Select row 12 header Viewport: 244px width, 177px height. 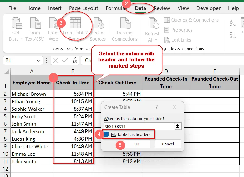point(5,169)
